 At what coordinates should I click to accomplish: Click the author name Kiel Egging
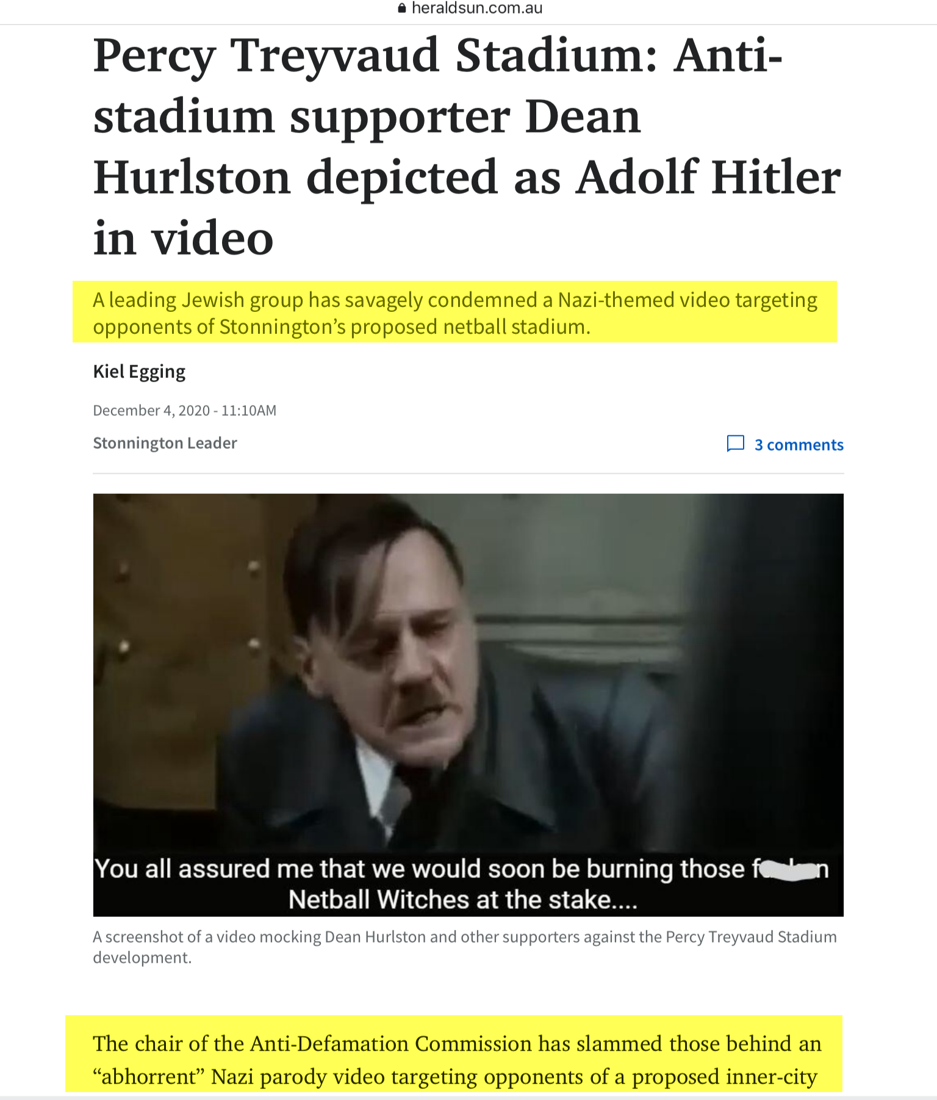[x=139, y=372]
